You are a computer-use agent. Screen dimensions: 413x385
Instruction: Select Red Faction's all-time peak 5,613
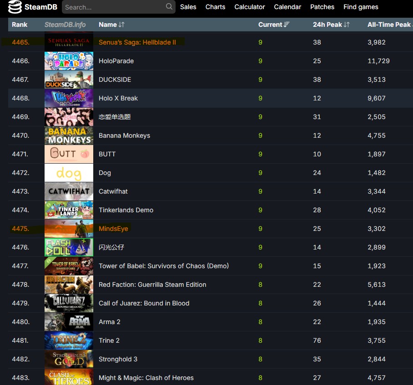click(377, 285)
